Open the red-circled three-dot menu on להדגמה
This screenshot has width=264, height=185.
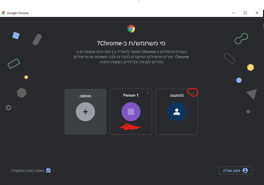coord(193,92)
